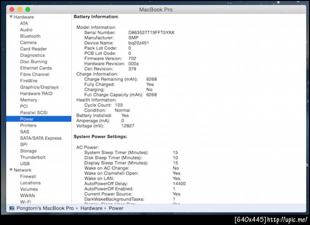Click the Full Charge Capacity (mAh) label
This screenshot has height=225, width=310.
coord(114,95)
